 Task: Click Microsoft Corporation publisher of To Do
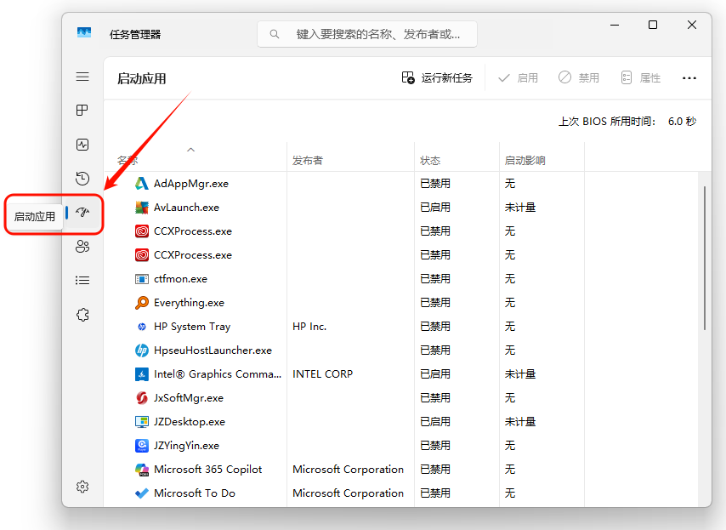pyautogui.click(x=349, y=493)
